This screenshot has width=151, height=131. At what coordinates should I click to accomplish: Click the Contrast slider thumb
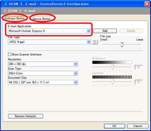point(112,82)
